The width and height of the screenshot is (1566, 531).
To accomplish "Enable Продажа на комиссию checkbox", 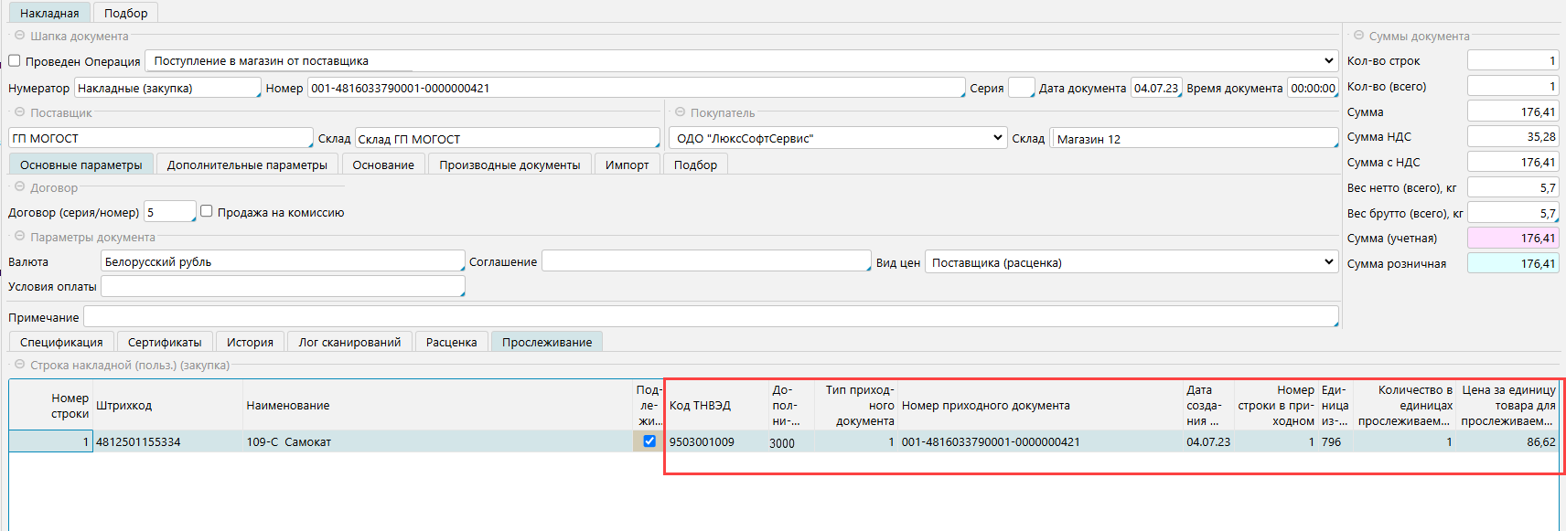I will 207,211.
